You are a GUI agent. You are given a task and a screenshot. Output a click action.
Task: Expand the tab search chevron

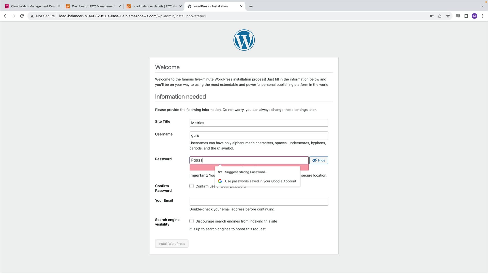482,6
